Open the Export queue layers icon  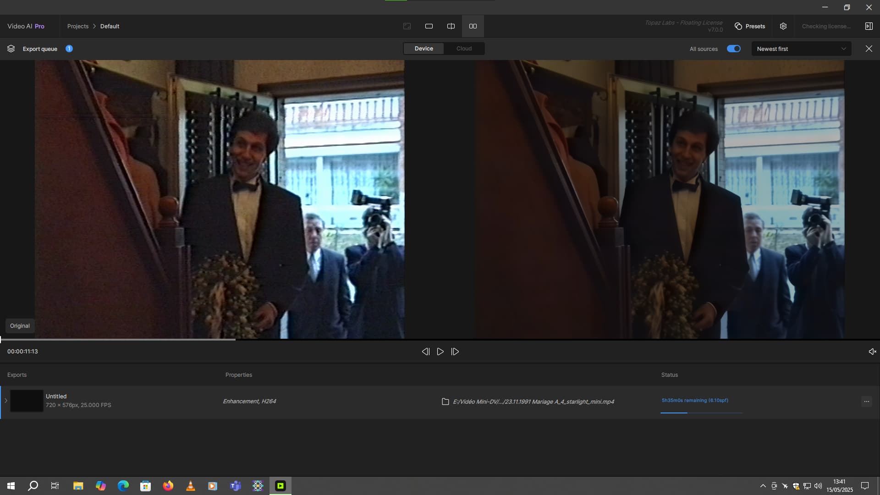(11, 49)
